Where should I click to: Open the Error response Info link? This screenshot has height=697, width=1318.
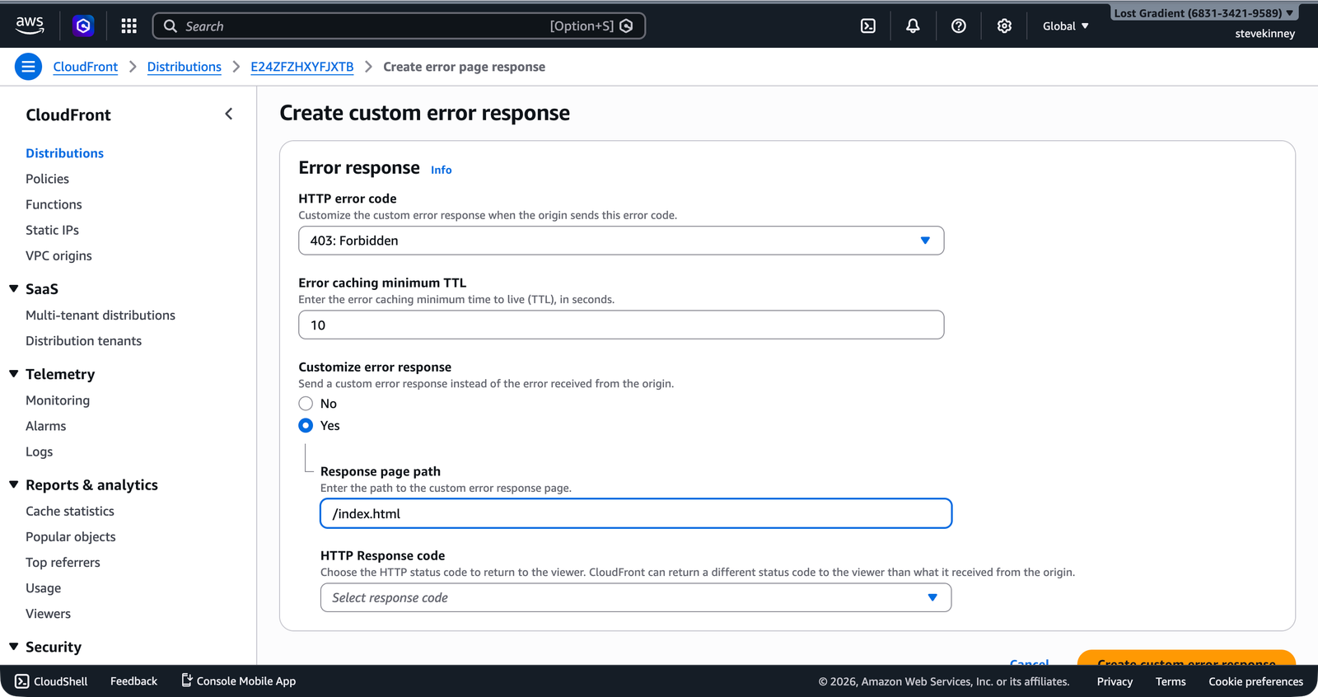click(442, 170)
